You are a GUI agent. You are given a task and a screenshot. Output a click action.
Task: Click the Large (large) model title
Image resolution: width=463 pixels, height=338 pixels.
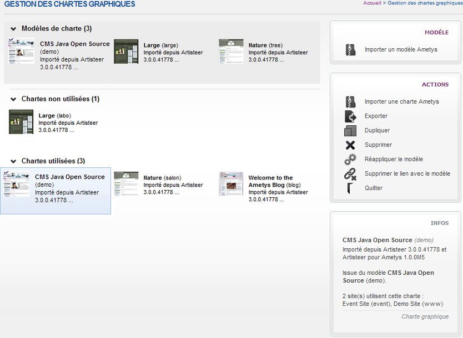pos(161,45)
